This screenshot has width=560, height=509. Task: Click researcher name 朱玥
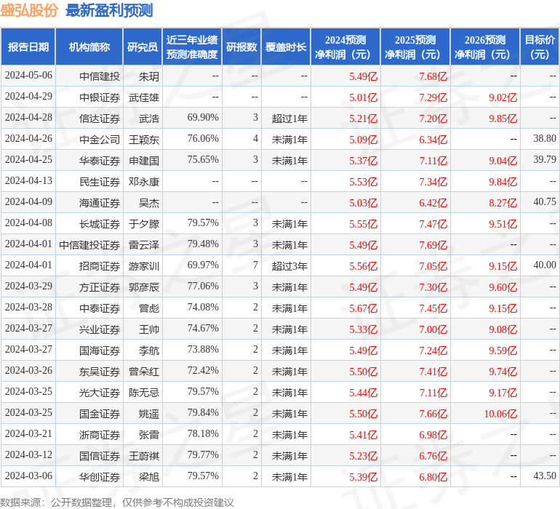click(149, 76)
